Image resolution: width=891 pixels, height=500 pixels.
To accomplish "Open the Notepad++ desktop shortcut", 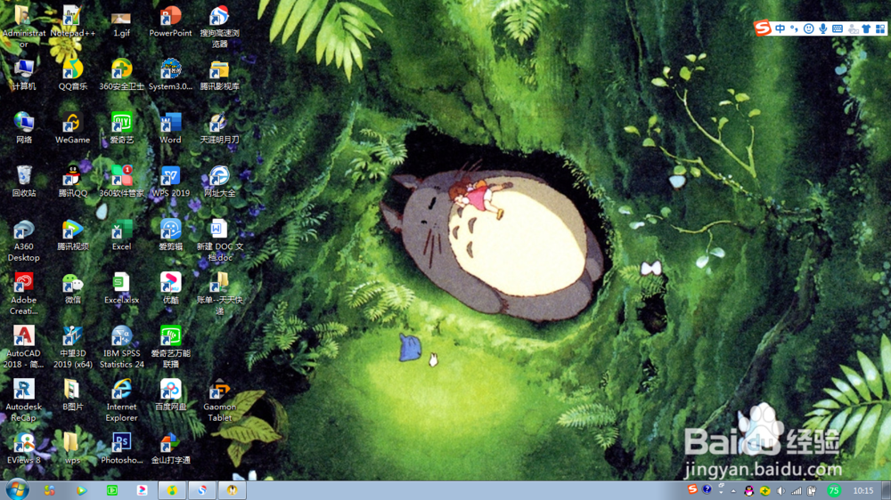I will [x=73, y=21].
